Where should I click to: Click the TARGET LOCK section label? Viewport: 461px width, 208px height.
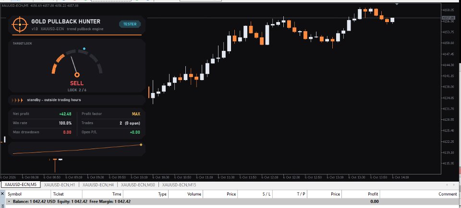pyautogui.click(x=23, y=44)
